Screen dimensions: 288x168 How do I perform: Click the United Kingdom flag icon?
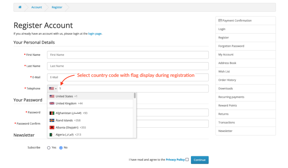click(x=52, y=103)
